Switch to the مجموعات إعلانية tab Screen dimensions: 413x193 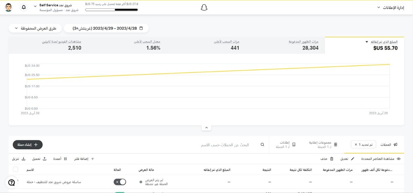pyautogui.click(x=323, y=145)
